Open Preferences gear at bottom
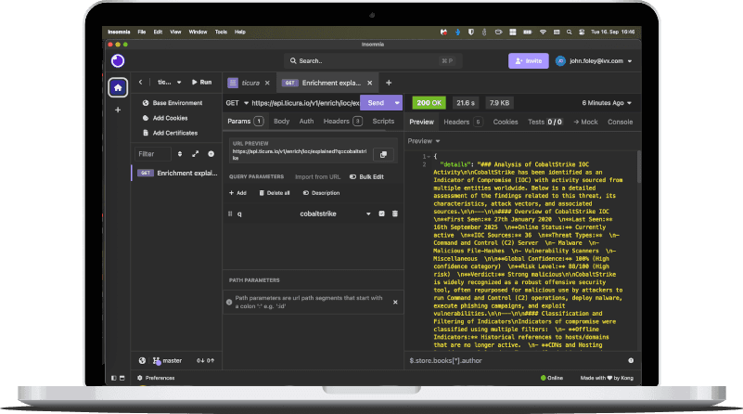The image size is (743, 414). pyautogui.click(x=140, y=378)
